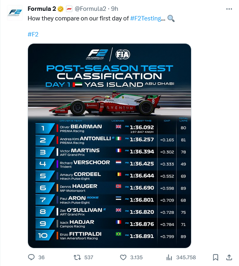Like the tweet with heart icon
The image size is (239, 266).
[x=123, y=257]
